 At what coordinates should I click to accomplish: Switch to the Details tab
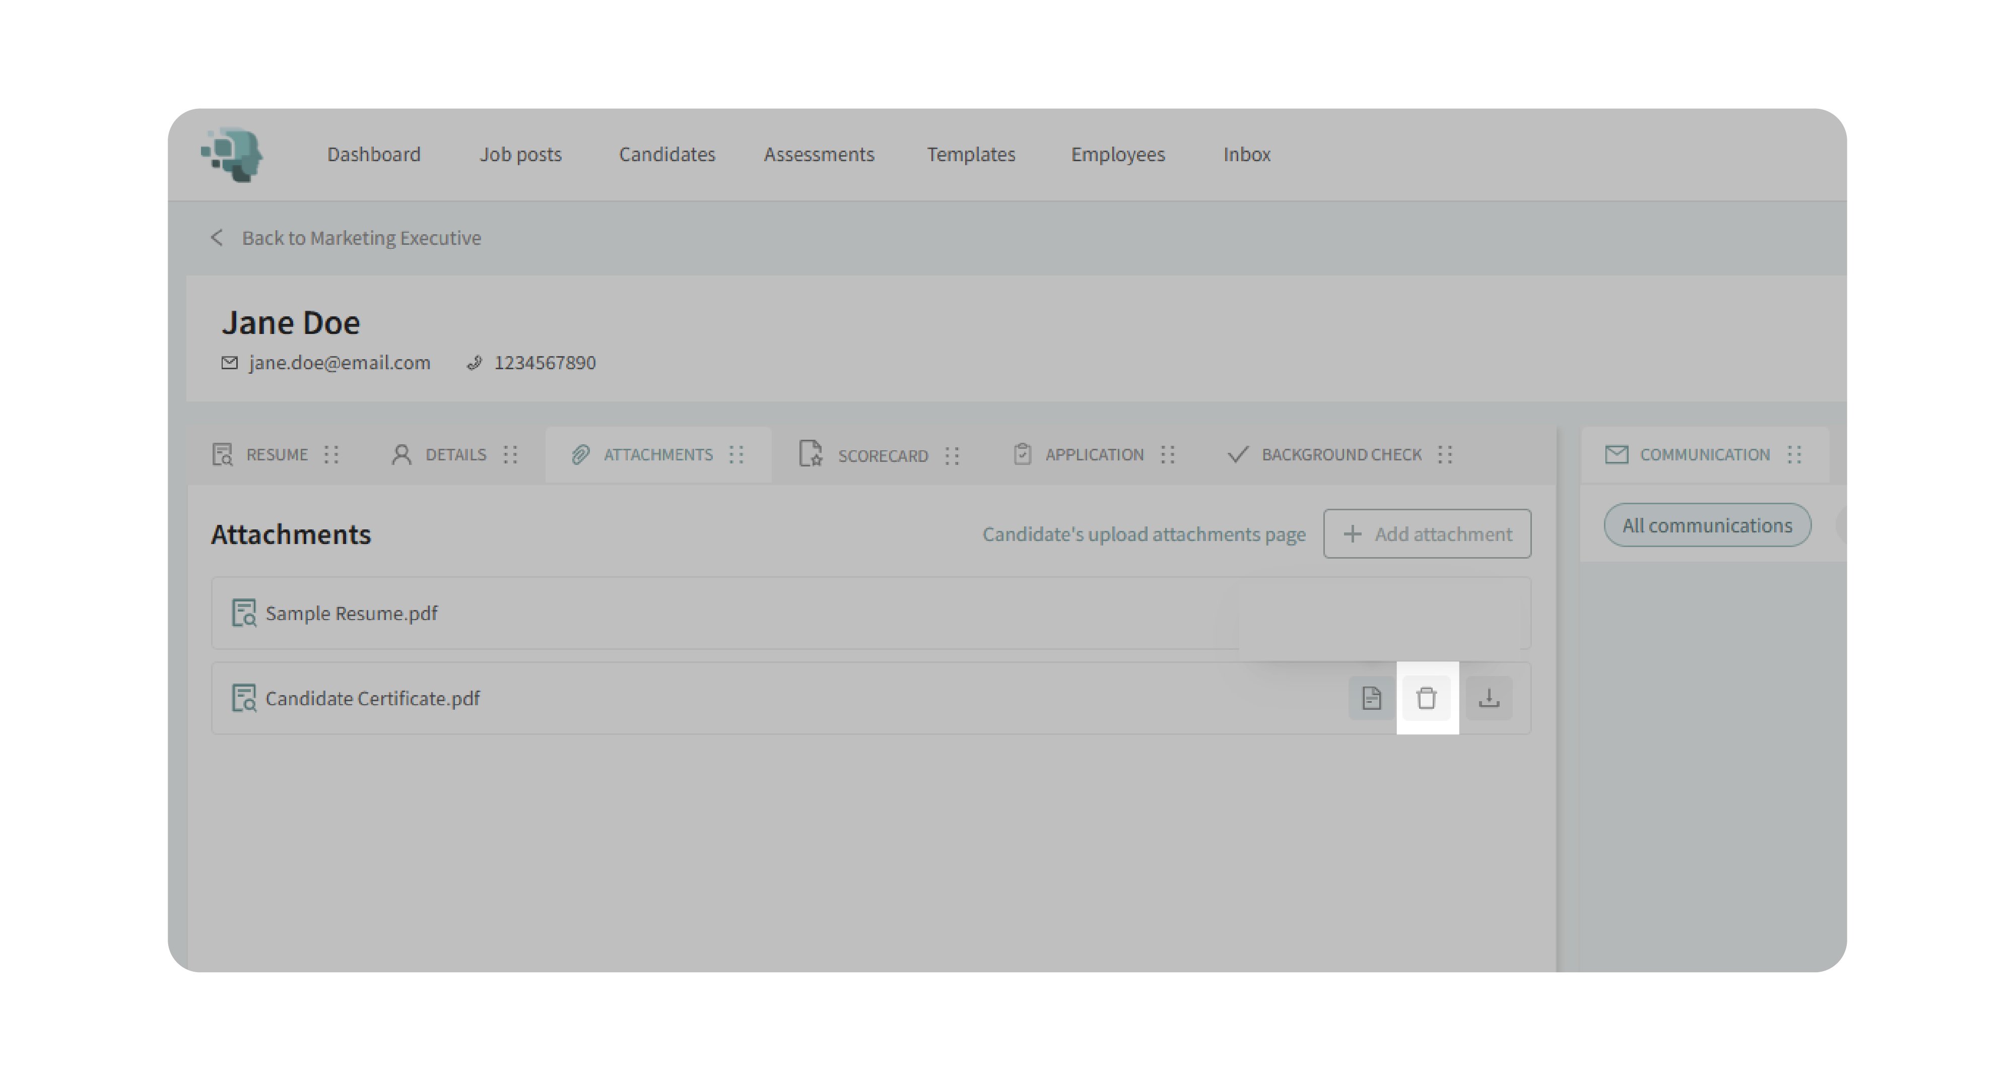pyautogui.click(x=454, y=454)
